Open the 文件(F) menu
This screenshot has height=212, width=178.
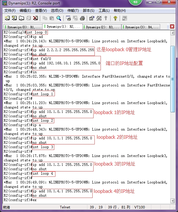(10, 11)
